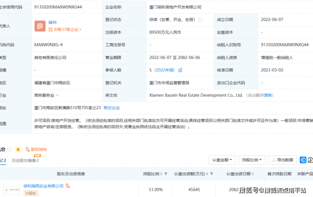
Task: Click the bell notification icon
Action: click(x=18, y=149)
